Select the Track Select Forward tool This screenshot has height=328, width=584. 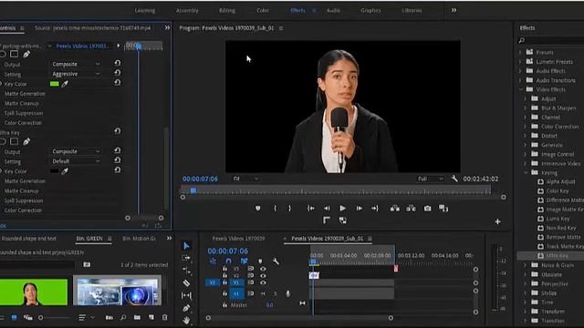click(186, 258)
